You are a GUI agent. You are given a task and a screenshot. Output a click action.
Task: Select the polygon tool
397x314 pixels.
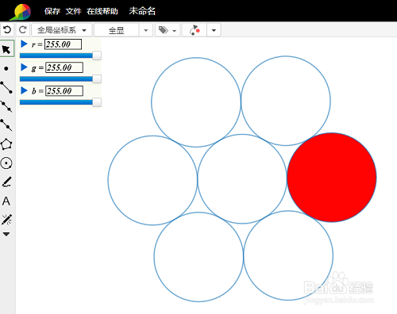tap(6, 144)
